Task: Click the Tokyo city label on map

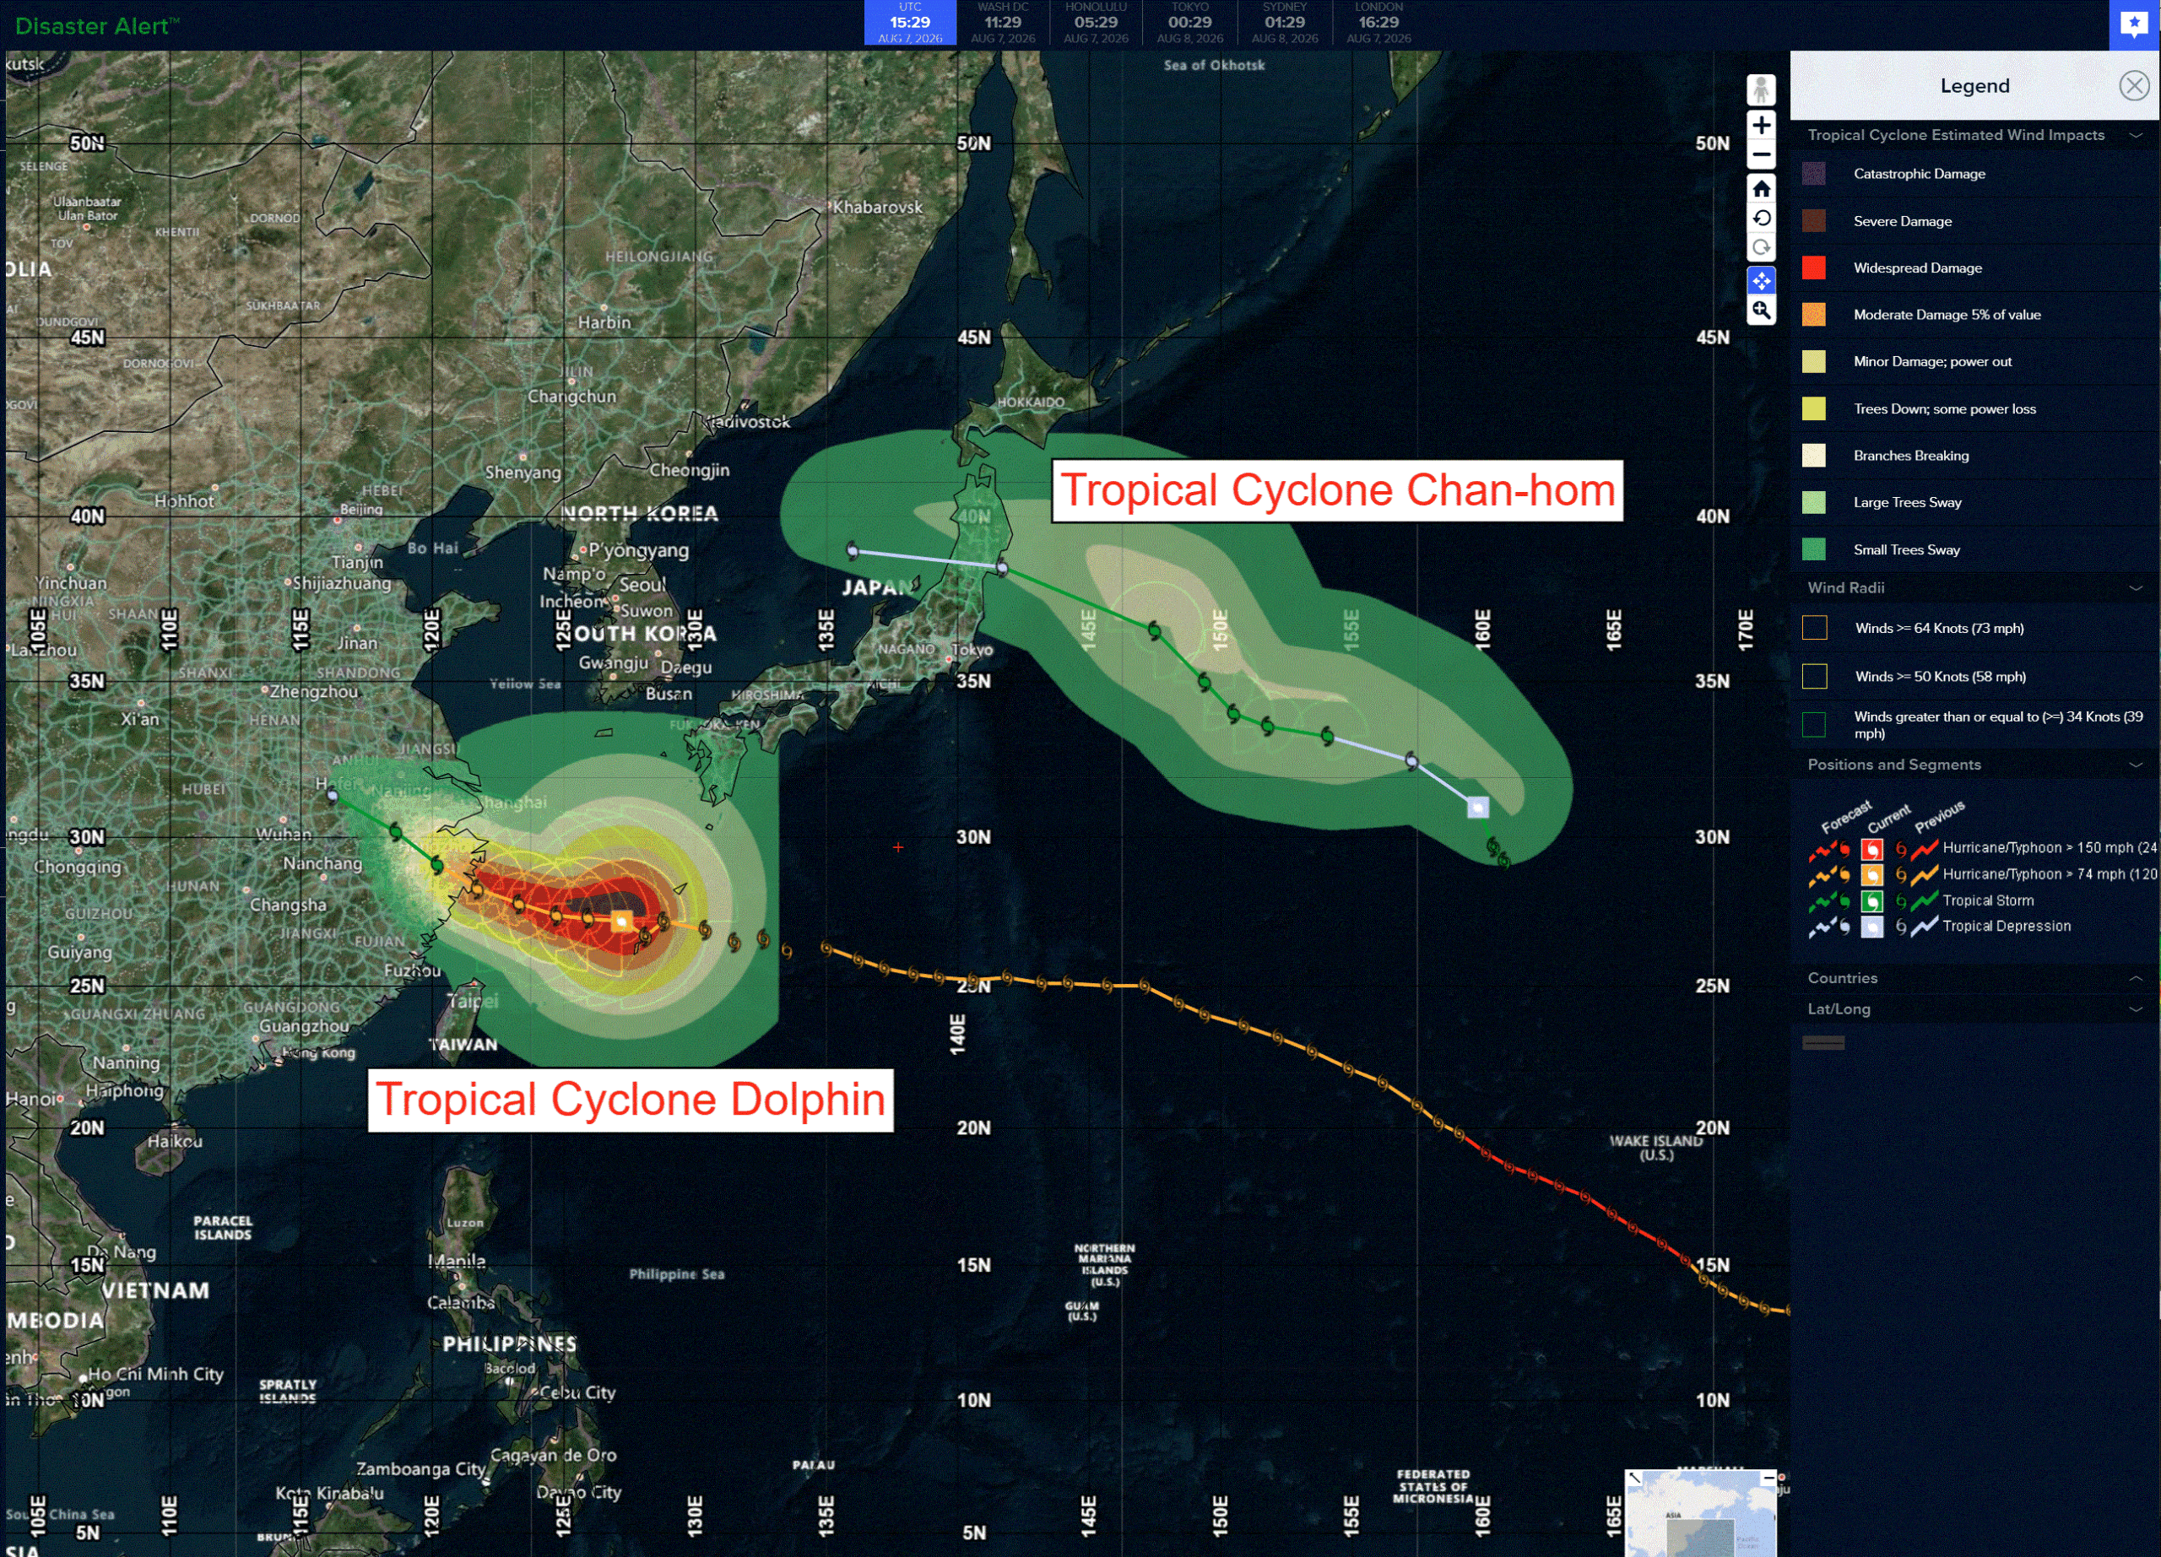Action: click(972, 651)
